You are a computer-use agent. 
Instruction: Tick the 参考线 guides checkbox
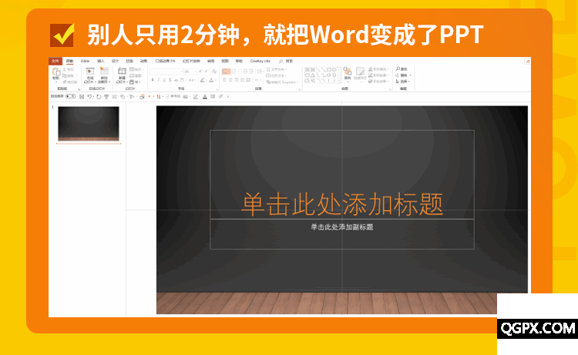pyautogui.click(x=167, y=96)
